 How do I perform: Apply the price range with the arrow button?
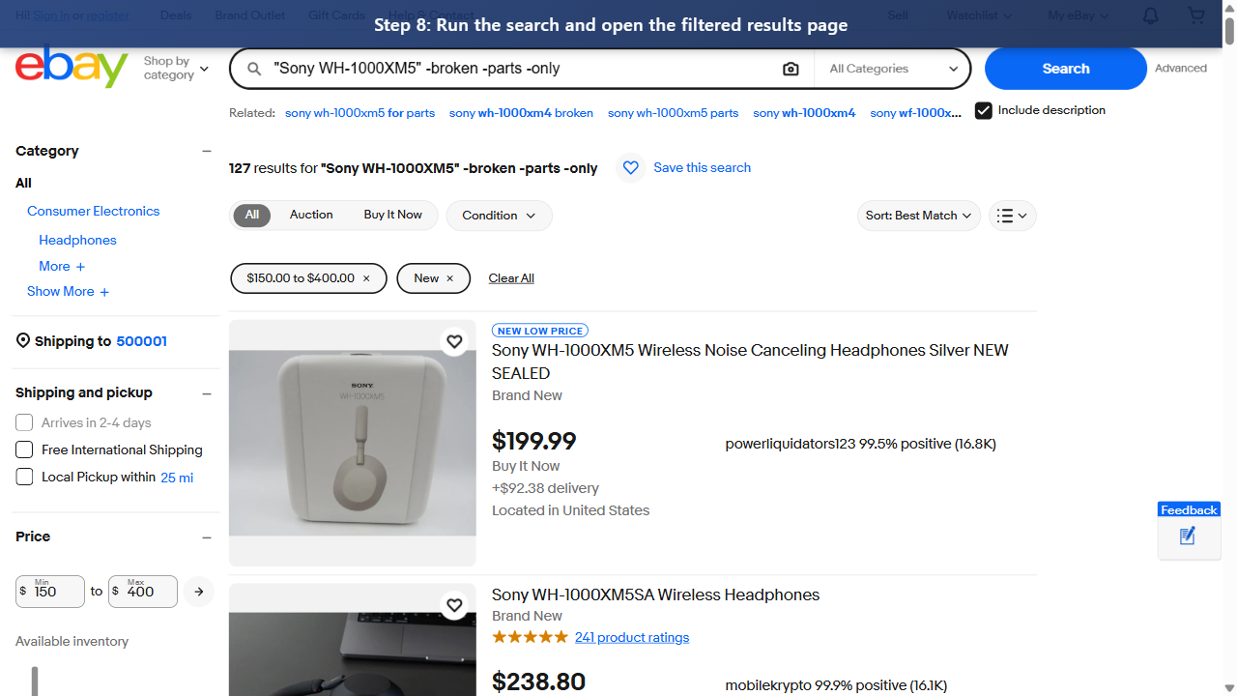pyautogui.click(x=198, y=591)
